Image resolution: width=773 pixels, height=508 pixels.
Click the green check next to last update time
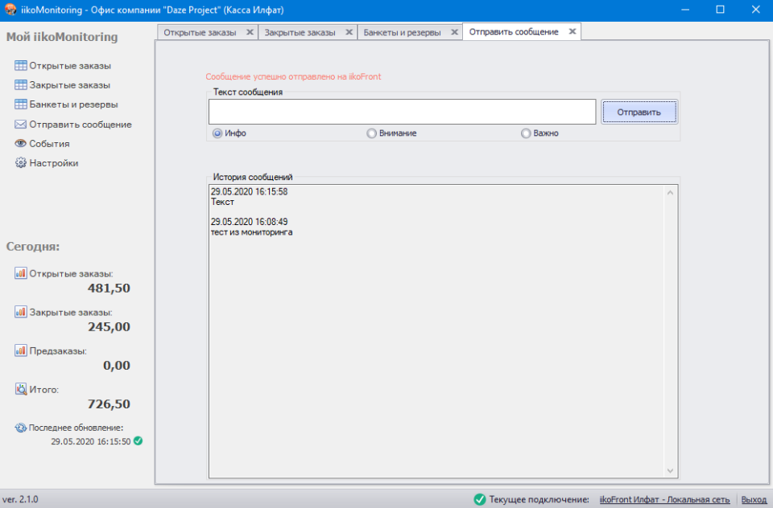click(x=138, y=441)
